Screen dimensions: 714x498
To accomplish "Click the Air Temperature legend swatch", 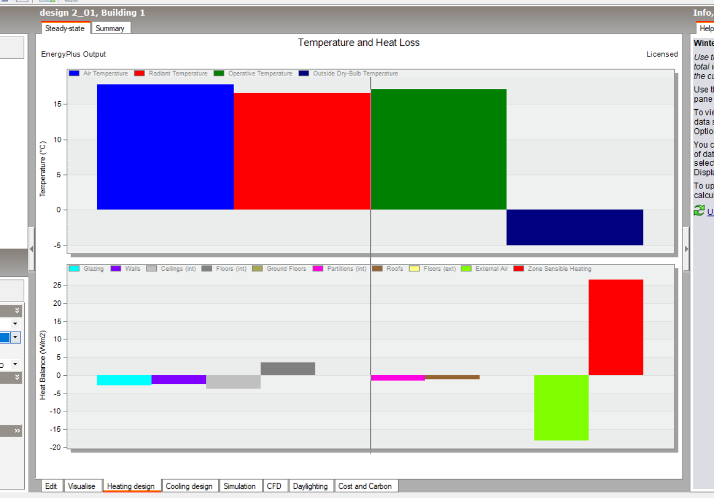I will (x=74, y=73).
